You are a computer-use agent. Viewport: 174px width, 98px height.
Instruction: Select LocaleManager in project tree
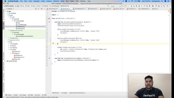coord(21,25)
